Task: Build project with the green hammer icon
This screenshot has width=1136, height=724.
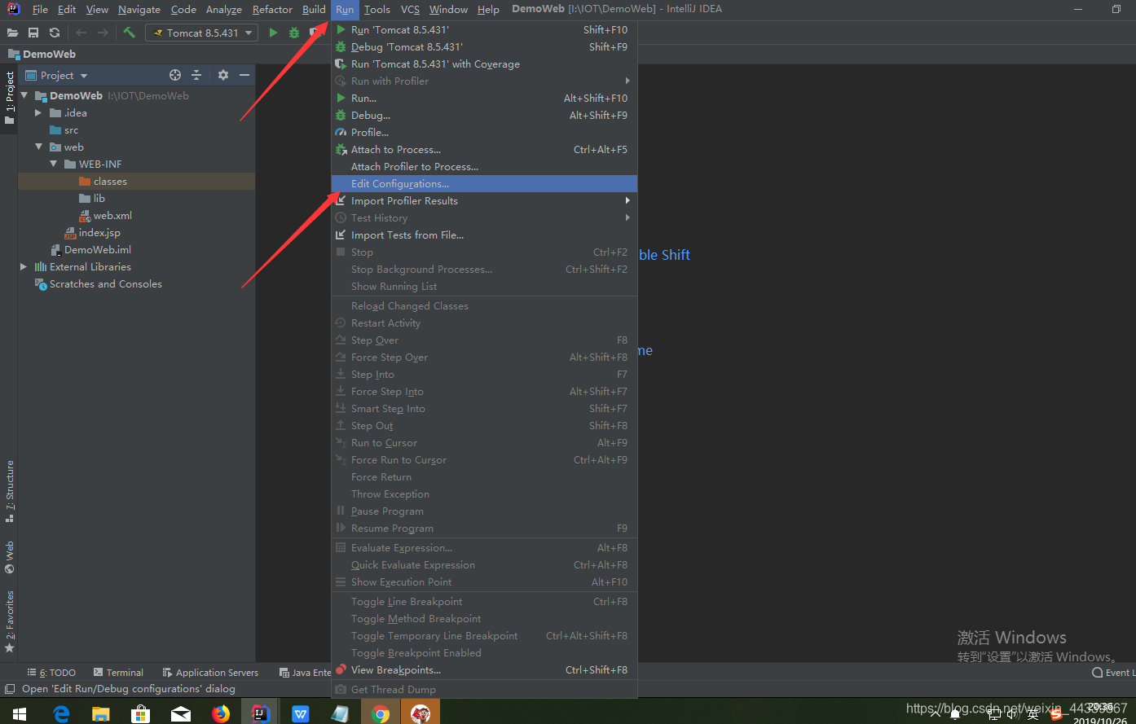Action: click(129, 33)
